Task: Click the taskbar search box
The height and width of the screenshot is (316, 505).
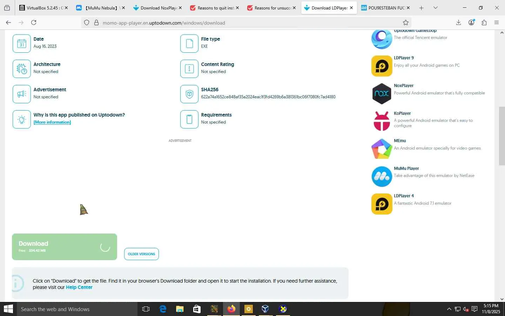Action: (x=77, y=309)
